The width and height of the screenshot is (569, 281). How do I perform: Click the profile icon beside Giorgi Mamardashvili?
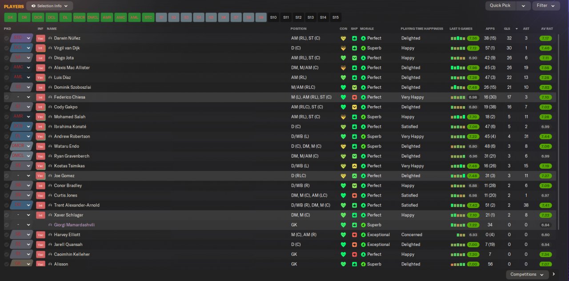(50, 225)
